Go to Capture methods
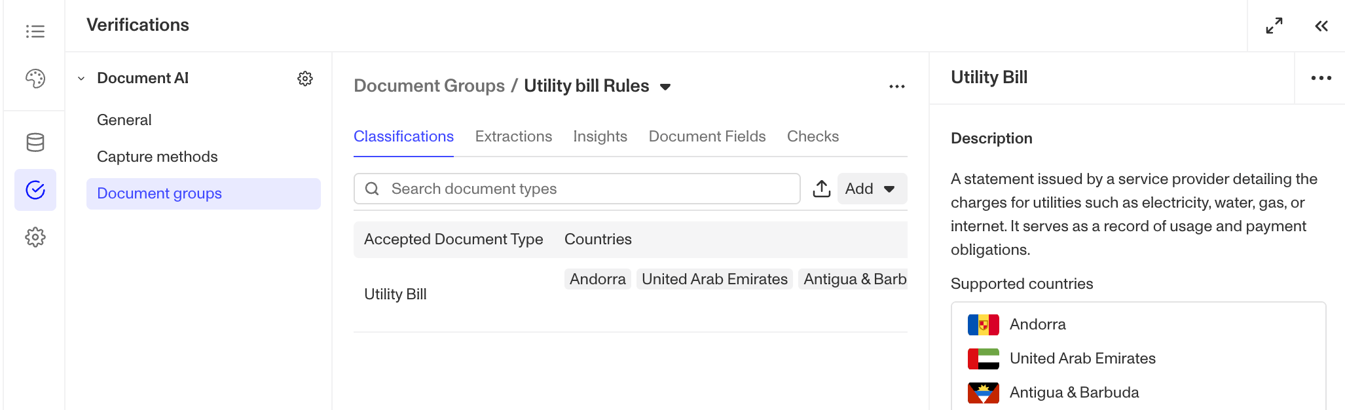 157,157
